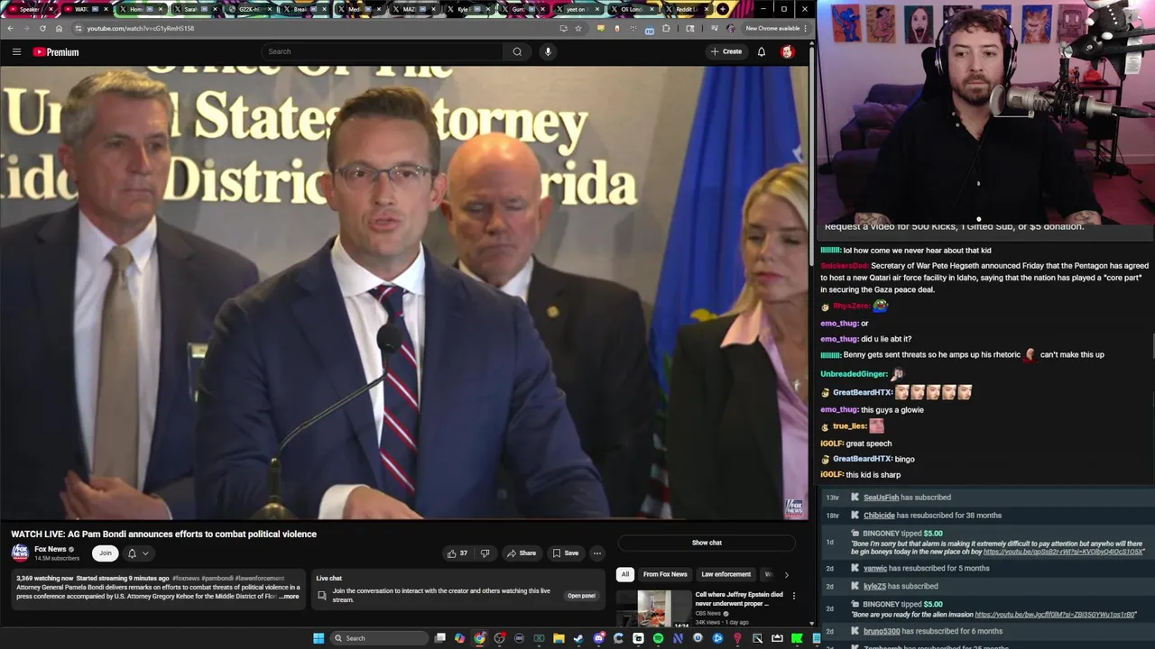This screenshot has height=649, width=1155.
Task: Switch to the Reddit browser tab
Action: point(686,9)
